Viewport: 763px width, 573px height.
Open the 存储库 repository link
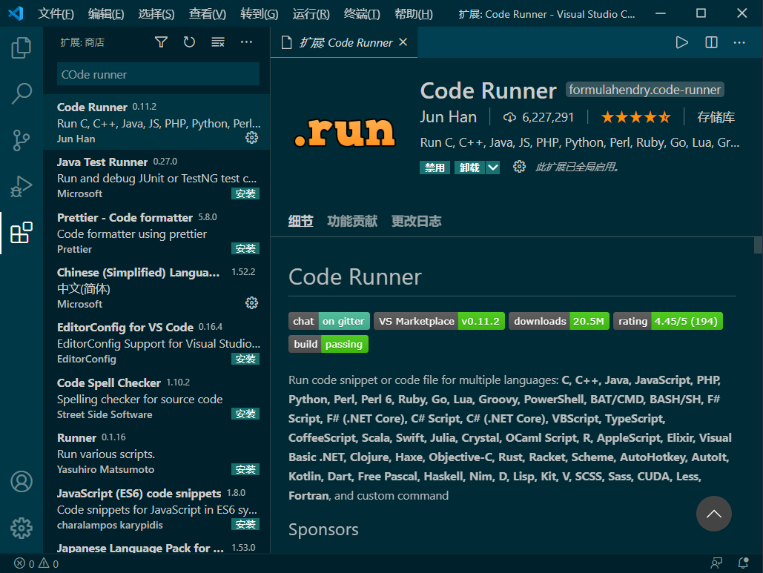[716, 117]
